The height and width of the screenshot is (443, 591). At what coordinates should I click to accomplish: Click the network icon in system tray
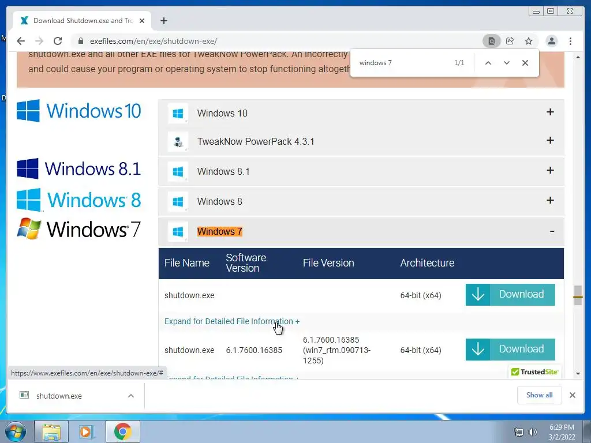pos(519,432)
